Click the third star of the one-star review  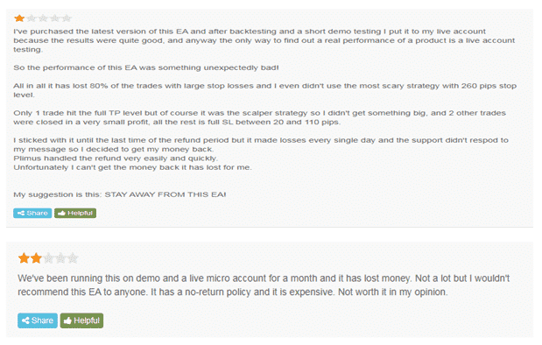point(43,18)
